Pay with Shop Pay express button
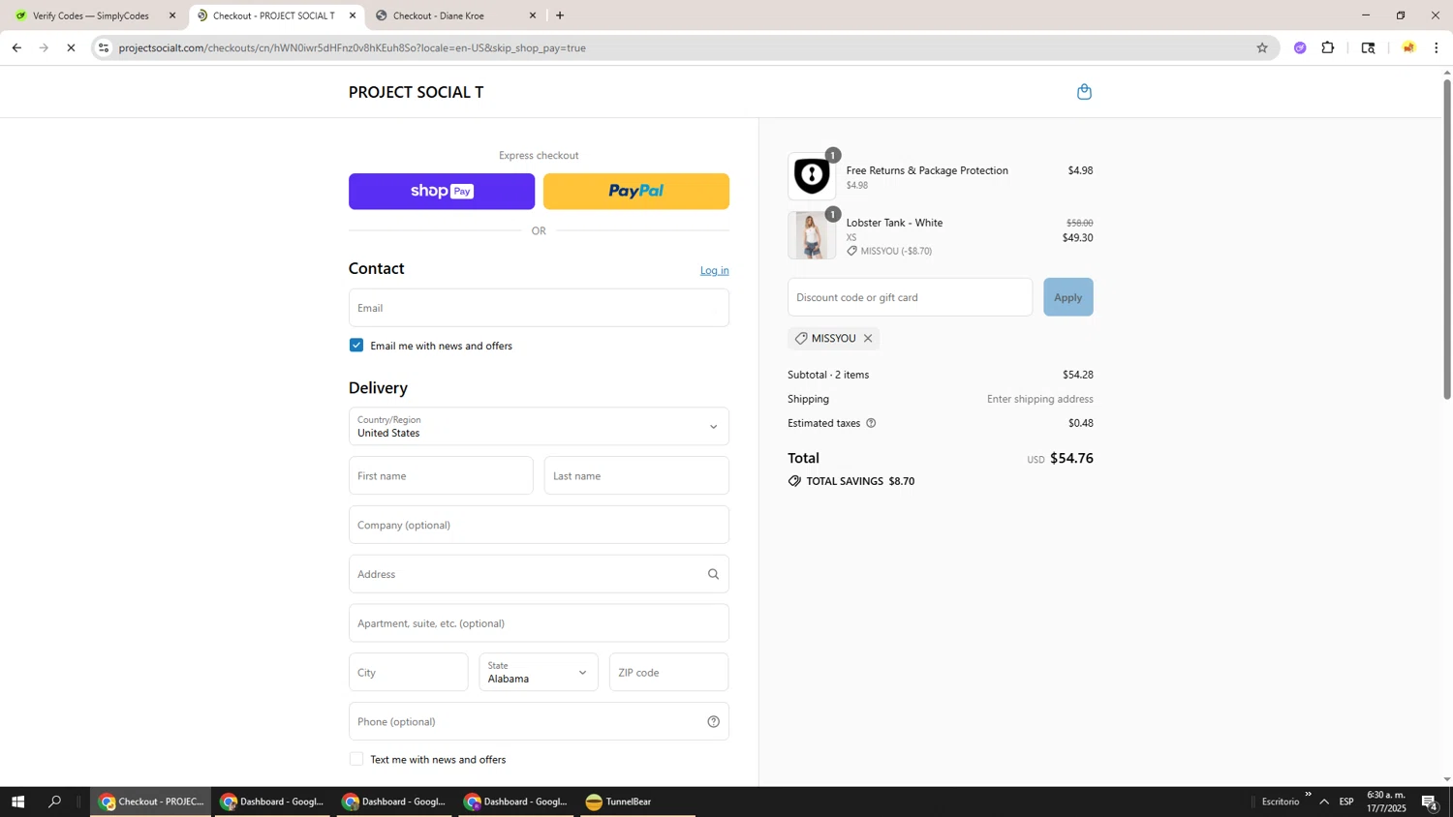 point(442,192)
